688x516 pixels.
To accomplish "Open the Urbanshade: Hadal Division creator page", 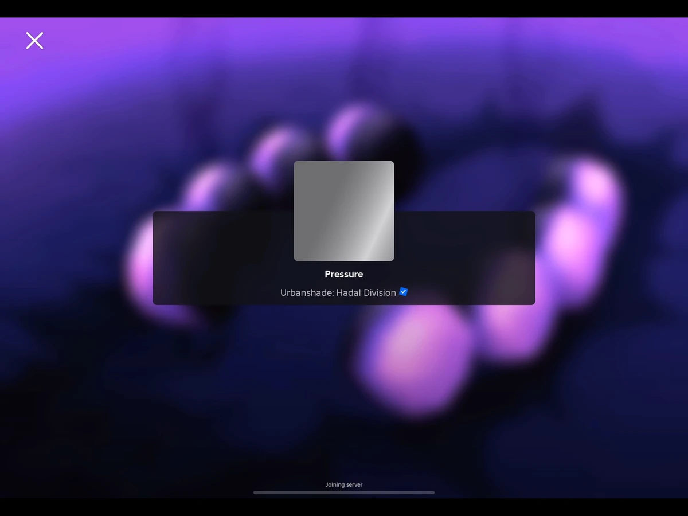I will pyautogui.click(x=338, y=292).
